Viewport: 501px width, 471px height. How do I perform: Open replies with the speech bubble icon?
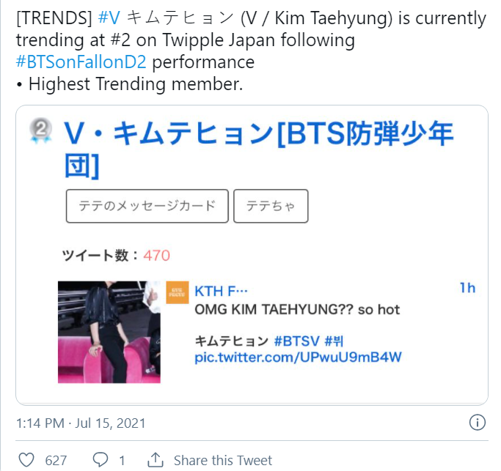pyautogui.click(x=100, y=460)
